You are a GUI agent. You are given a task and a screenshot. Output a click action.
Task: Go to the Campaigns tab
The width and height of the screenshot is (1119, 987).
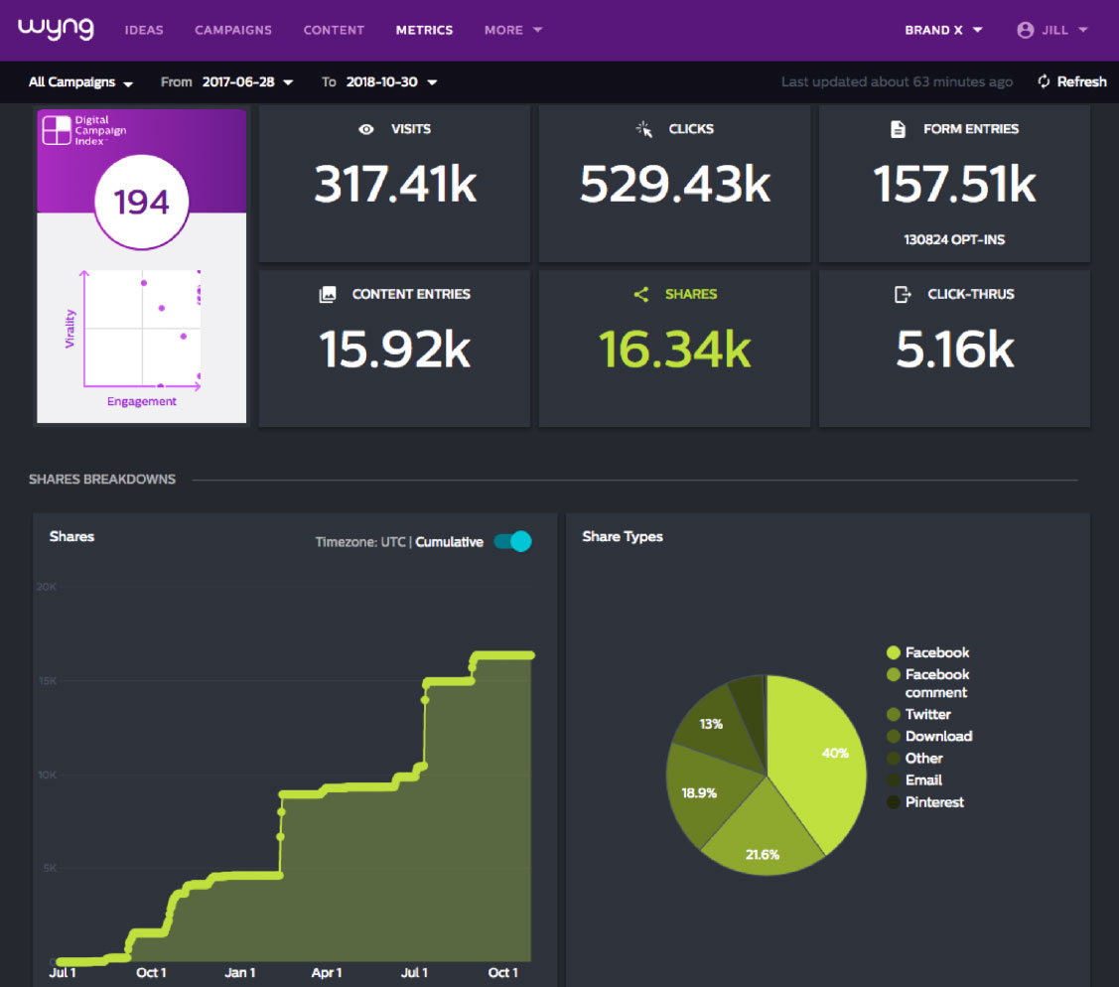[233, 30]
